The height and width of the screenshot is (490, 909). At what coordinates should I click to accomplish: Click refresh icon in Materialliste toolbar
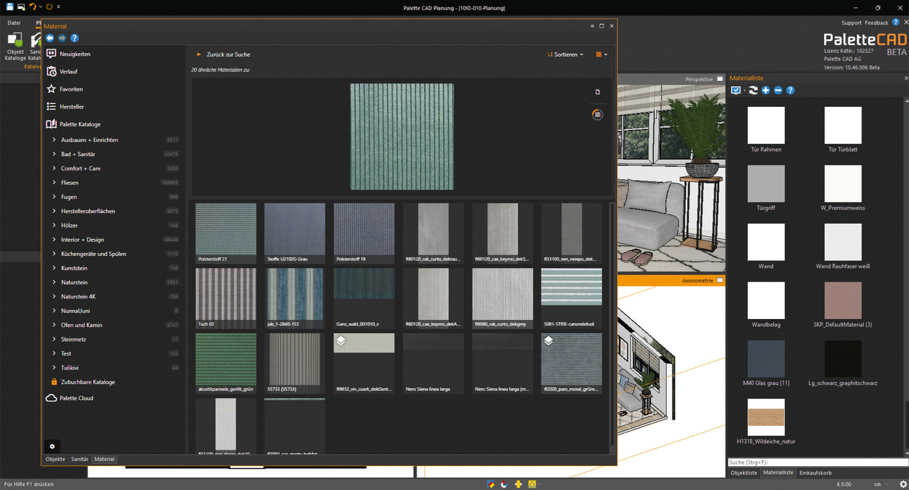[x=753, y=90]
